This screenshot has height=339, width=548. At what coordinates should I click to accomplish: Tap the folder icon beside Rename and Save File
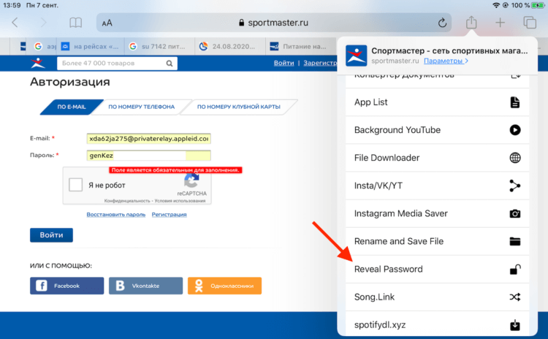(515, 242)
